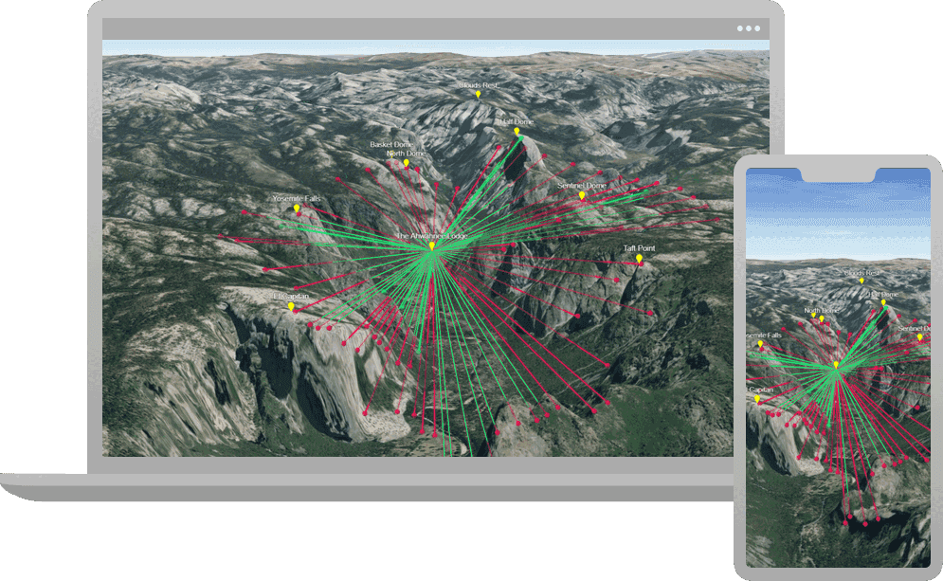Select the Taft Point map pin
The width and height of the screenshot is (943, 581).
tap(640, 258)
